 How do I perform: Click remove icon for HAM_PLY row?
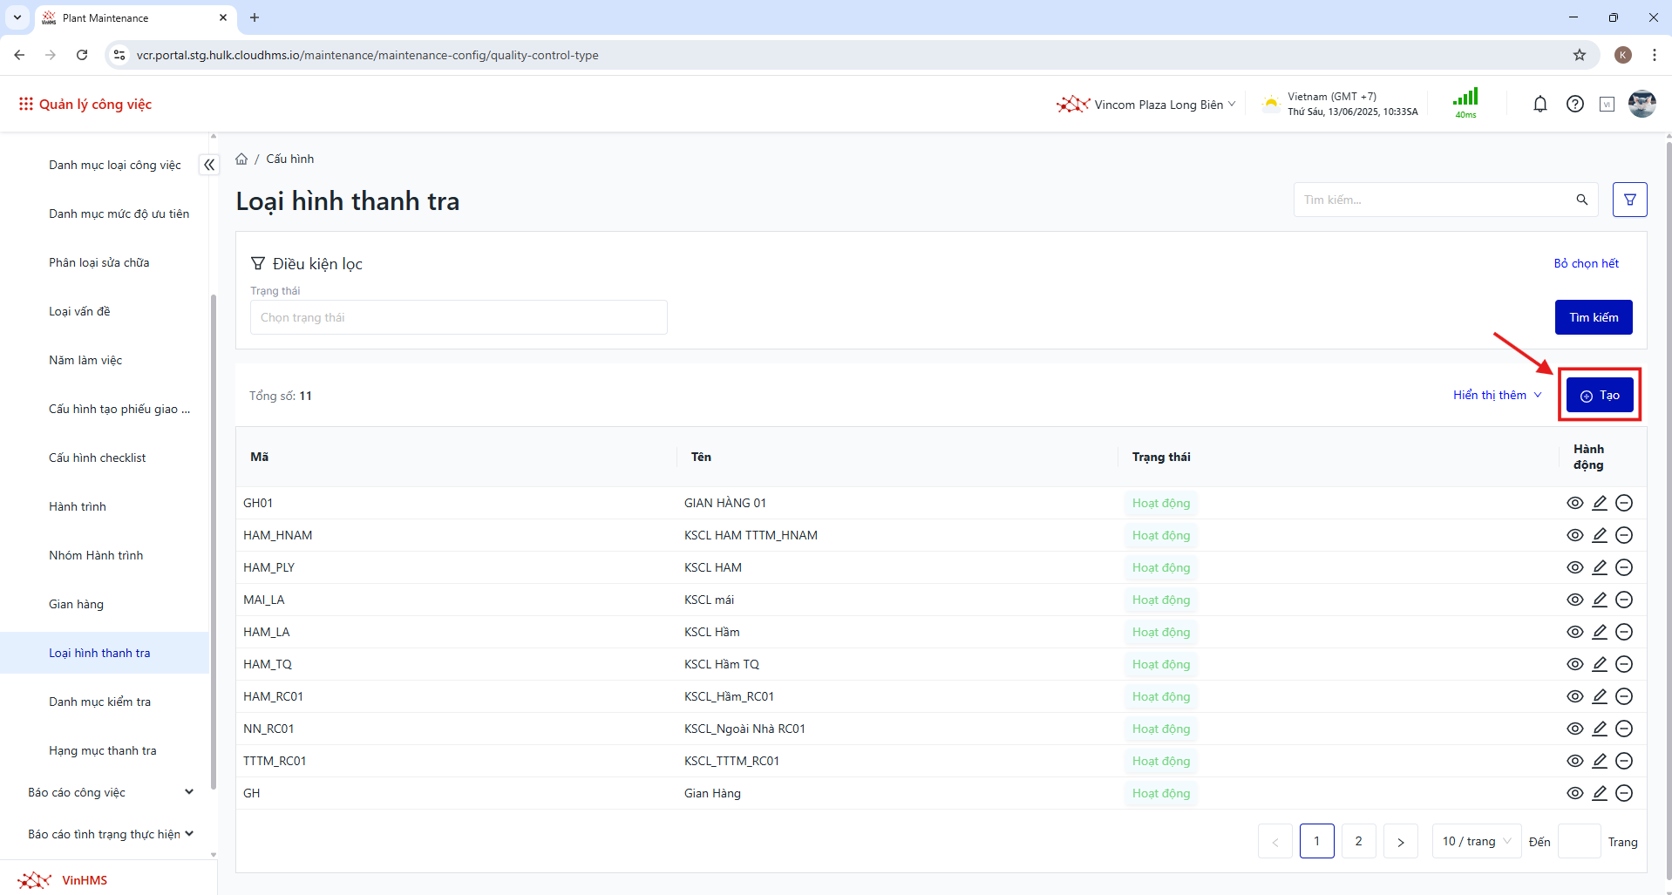pos(1624,567)
